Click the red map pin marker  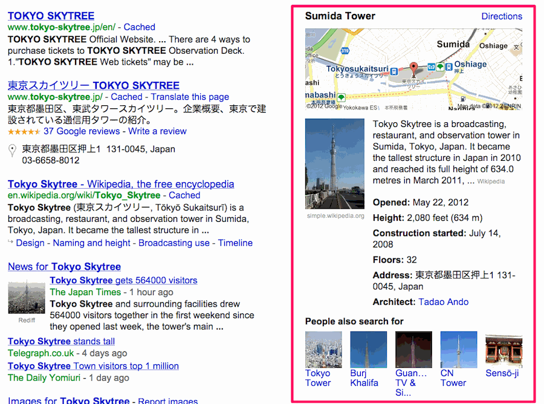click(413, 67)
